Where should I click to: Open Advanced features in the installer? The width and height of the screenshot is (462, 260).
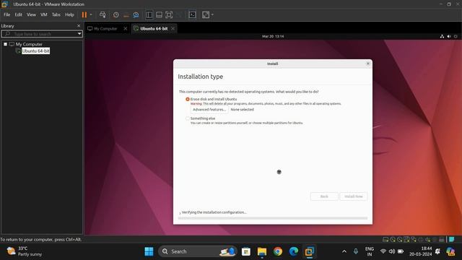tap(209, 110)
